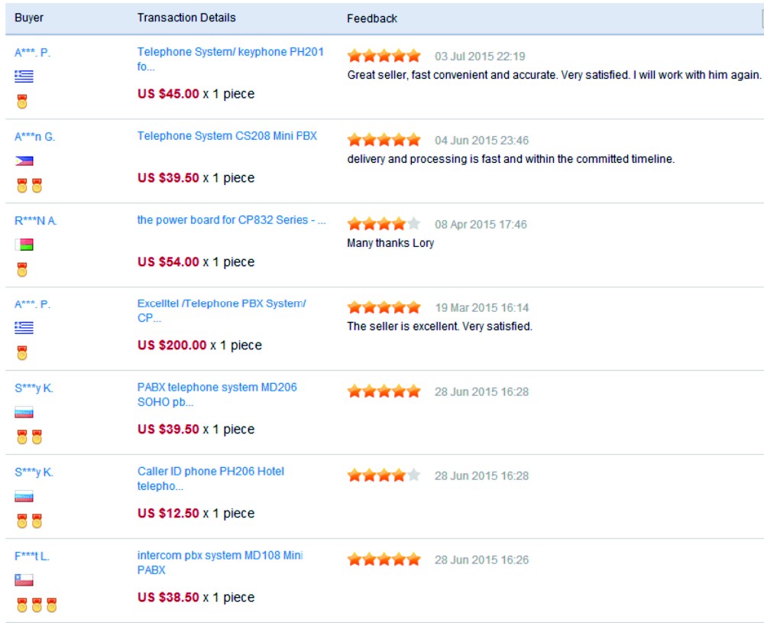
Task: Click the Feedback column header
Action: coord(372,18)
